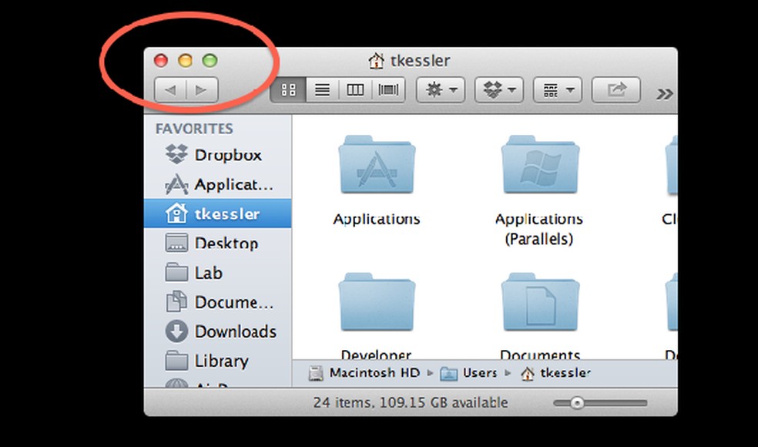Switch to list view
Viewport: 758px width, 447px height.
tap(323, 90)
